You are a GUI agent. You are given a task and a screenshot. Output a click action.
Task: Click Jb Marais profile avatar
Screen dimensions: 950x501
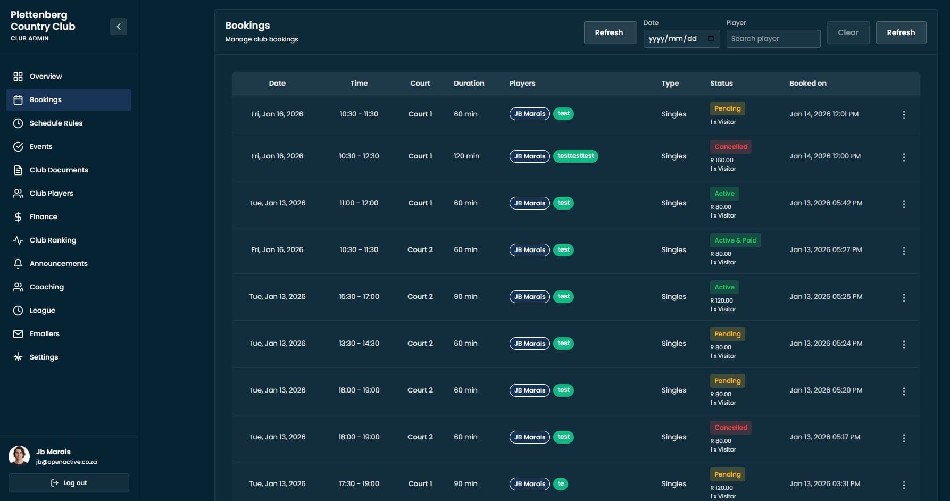click(19, 456)
